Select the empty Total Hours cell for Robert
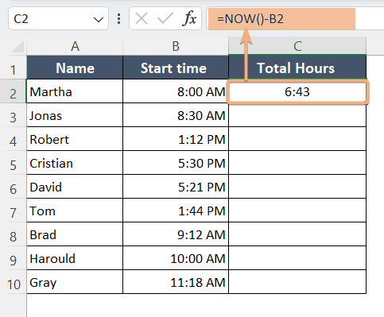384x317 pixels. tap(297, 139)
